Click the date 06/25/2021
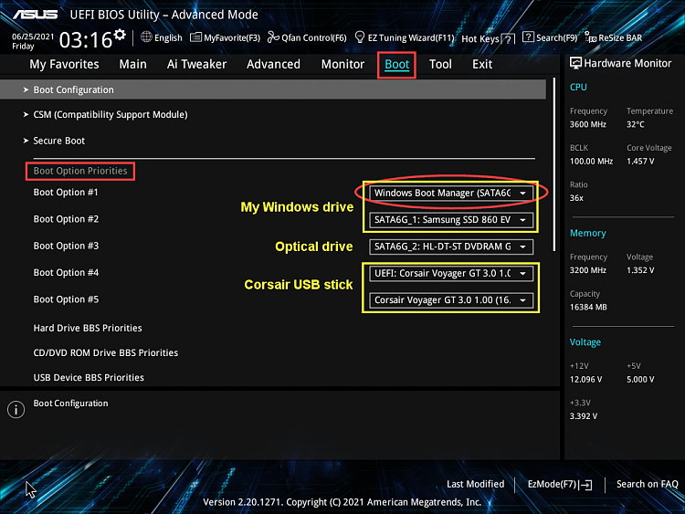 point(33,37)
